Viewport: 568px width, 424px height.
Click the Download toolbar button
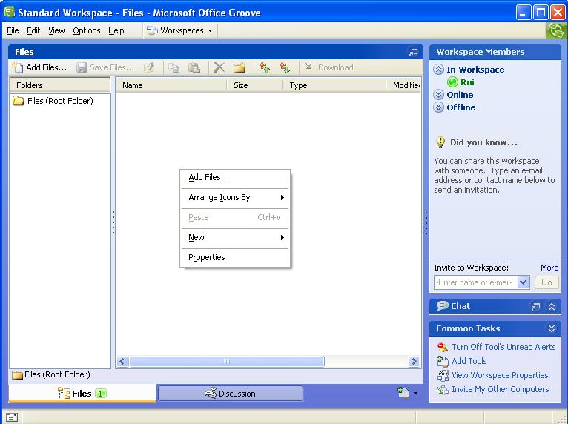[x=329, y=67]
